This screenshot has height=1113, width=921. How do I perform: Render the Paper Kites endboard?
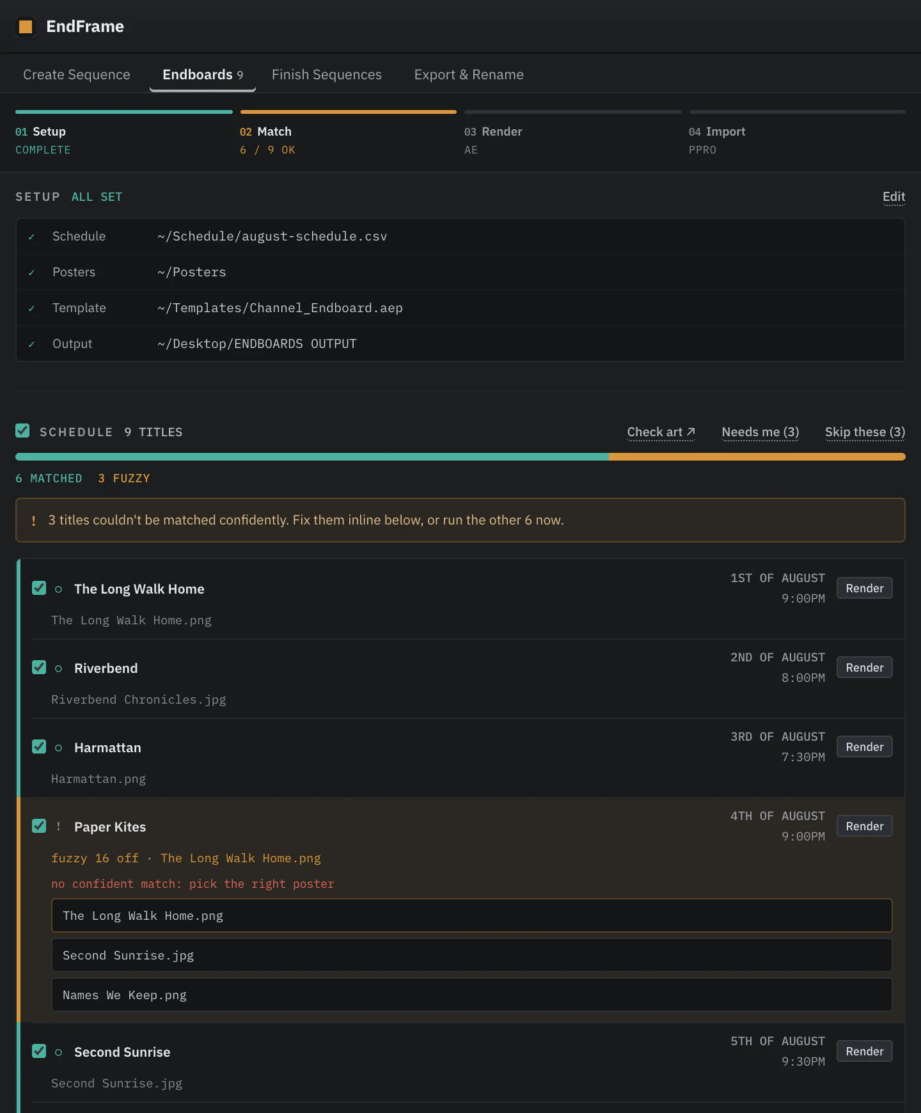864,826
